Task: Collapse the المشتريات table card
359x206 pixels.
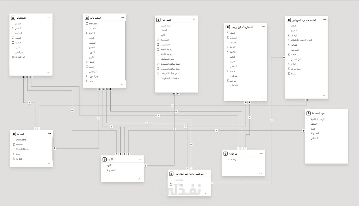Action: click(122, 85)
